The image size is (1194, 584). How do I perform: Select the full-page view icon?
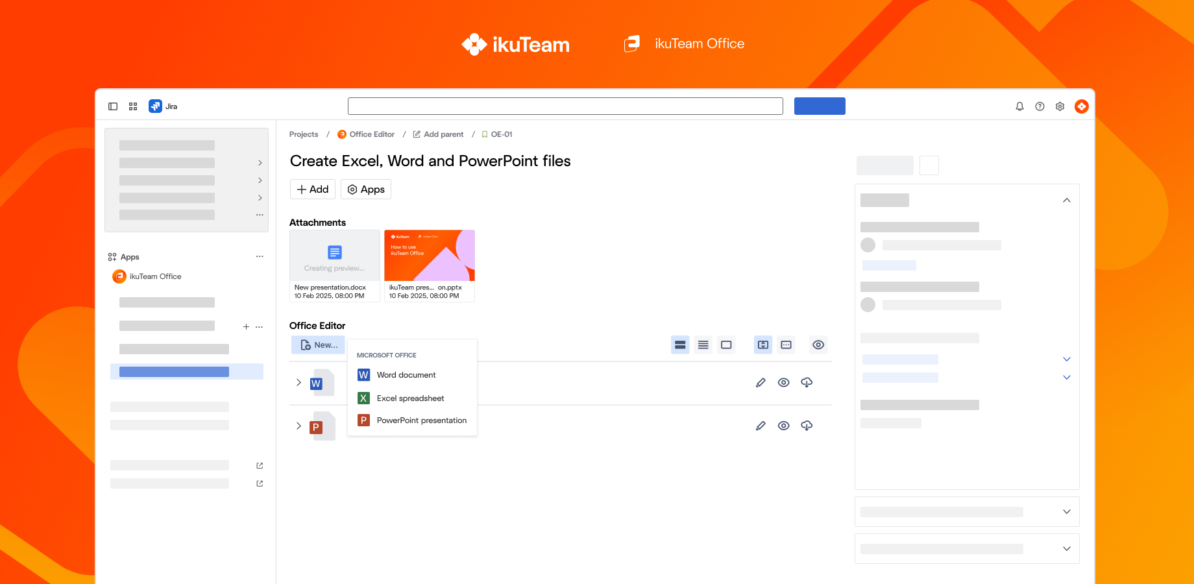point(726,345)
